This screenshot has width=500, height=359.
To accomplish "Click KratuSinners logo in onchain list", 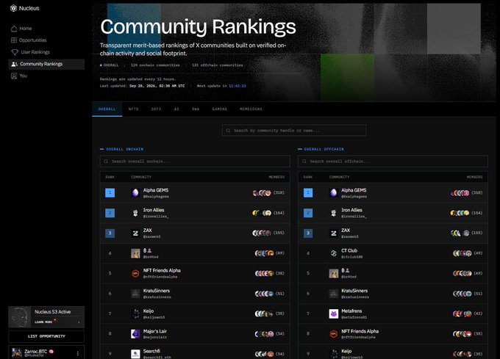I will pyautogui.click(x=135, y=294).
